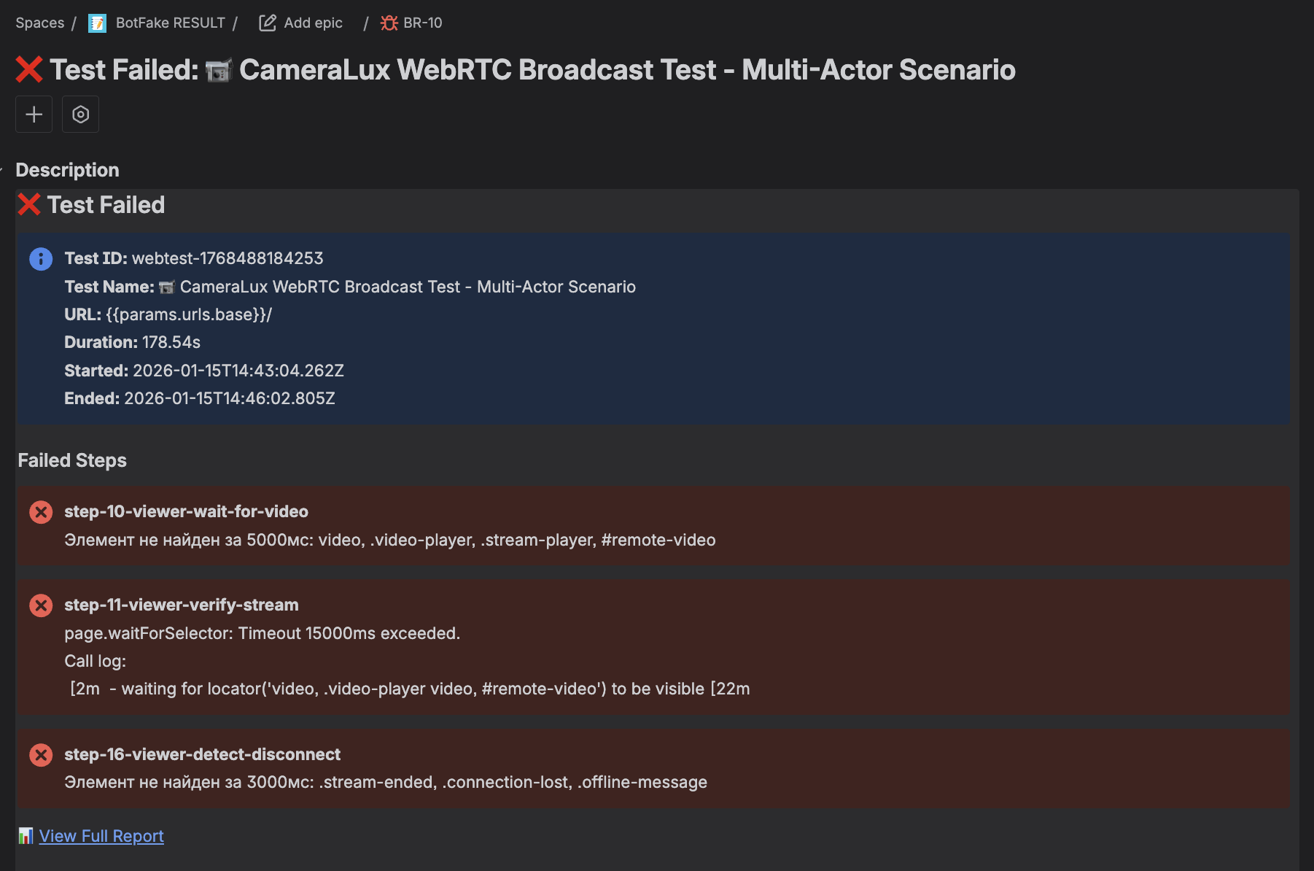Click the hexagon apps icon button
Image resolution: width=1314 pixels, height=871 pixels.
tap(80, 115)
